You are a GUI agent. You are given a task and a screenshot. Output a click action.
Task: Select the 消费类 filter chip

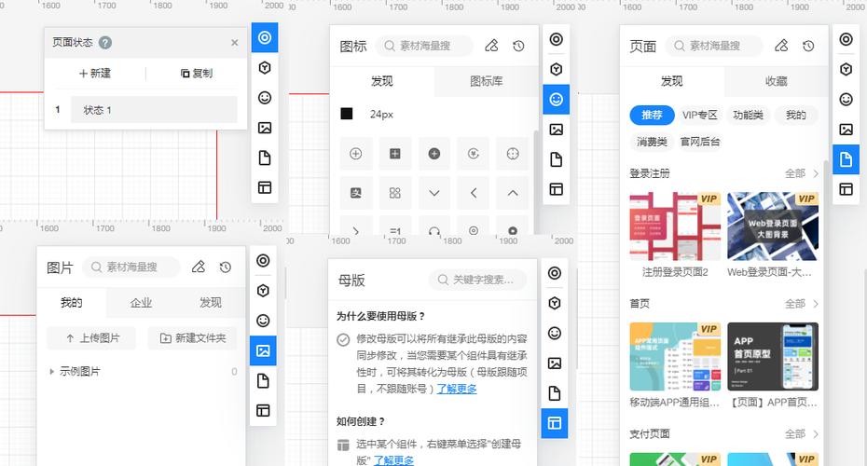(x=652, y=142)
